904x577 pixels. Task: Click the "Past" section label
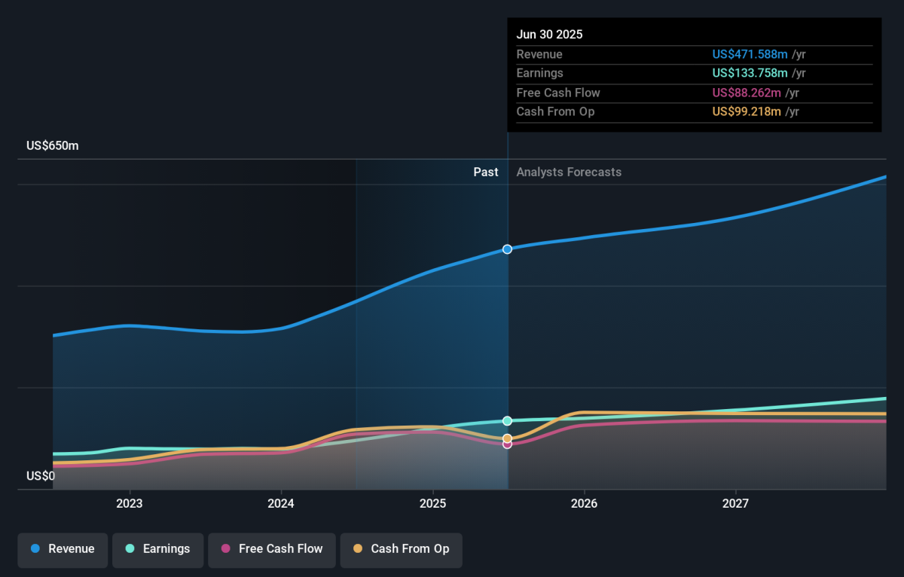(485, 172)
